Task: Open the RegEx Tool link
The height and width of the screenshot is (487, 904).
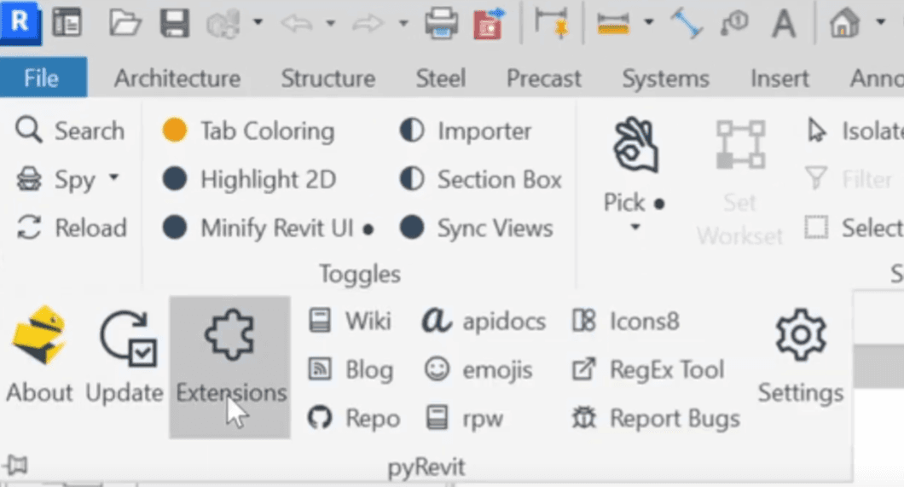Action: pos(647,369)
